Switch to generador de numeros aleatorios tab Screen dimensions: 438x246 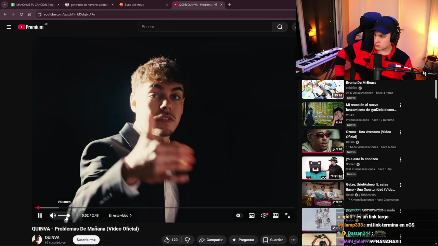[89, 5]
